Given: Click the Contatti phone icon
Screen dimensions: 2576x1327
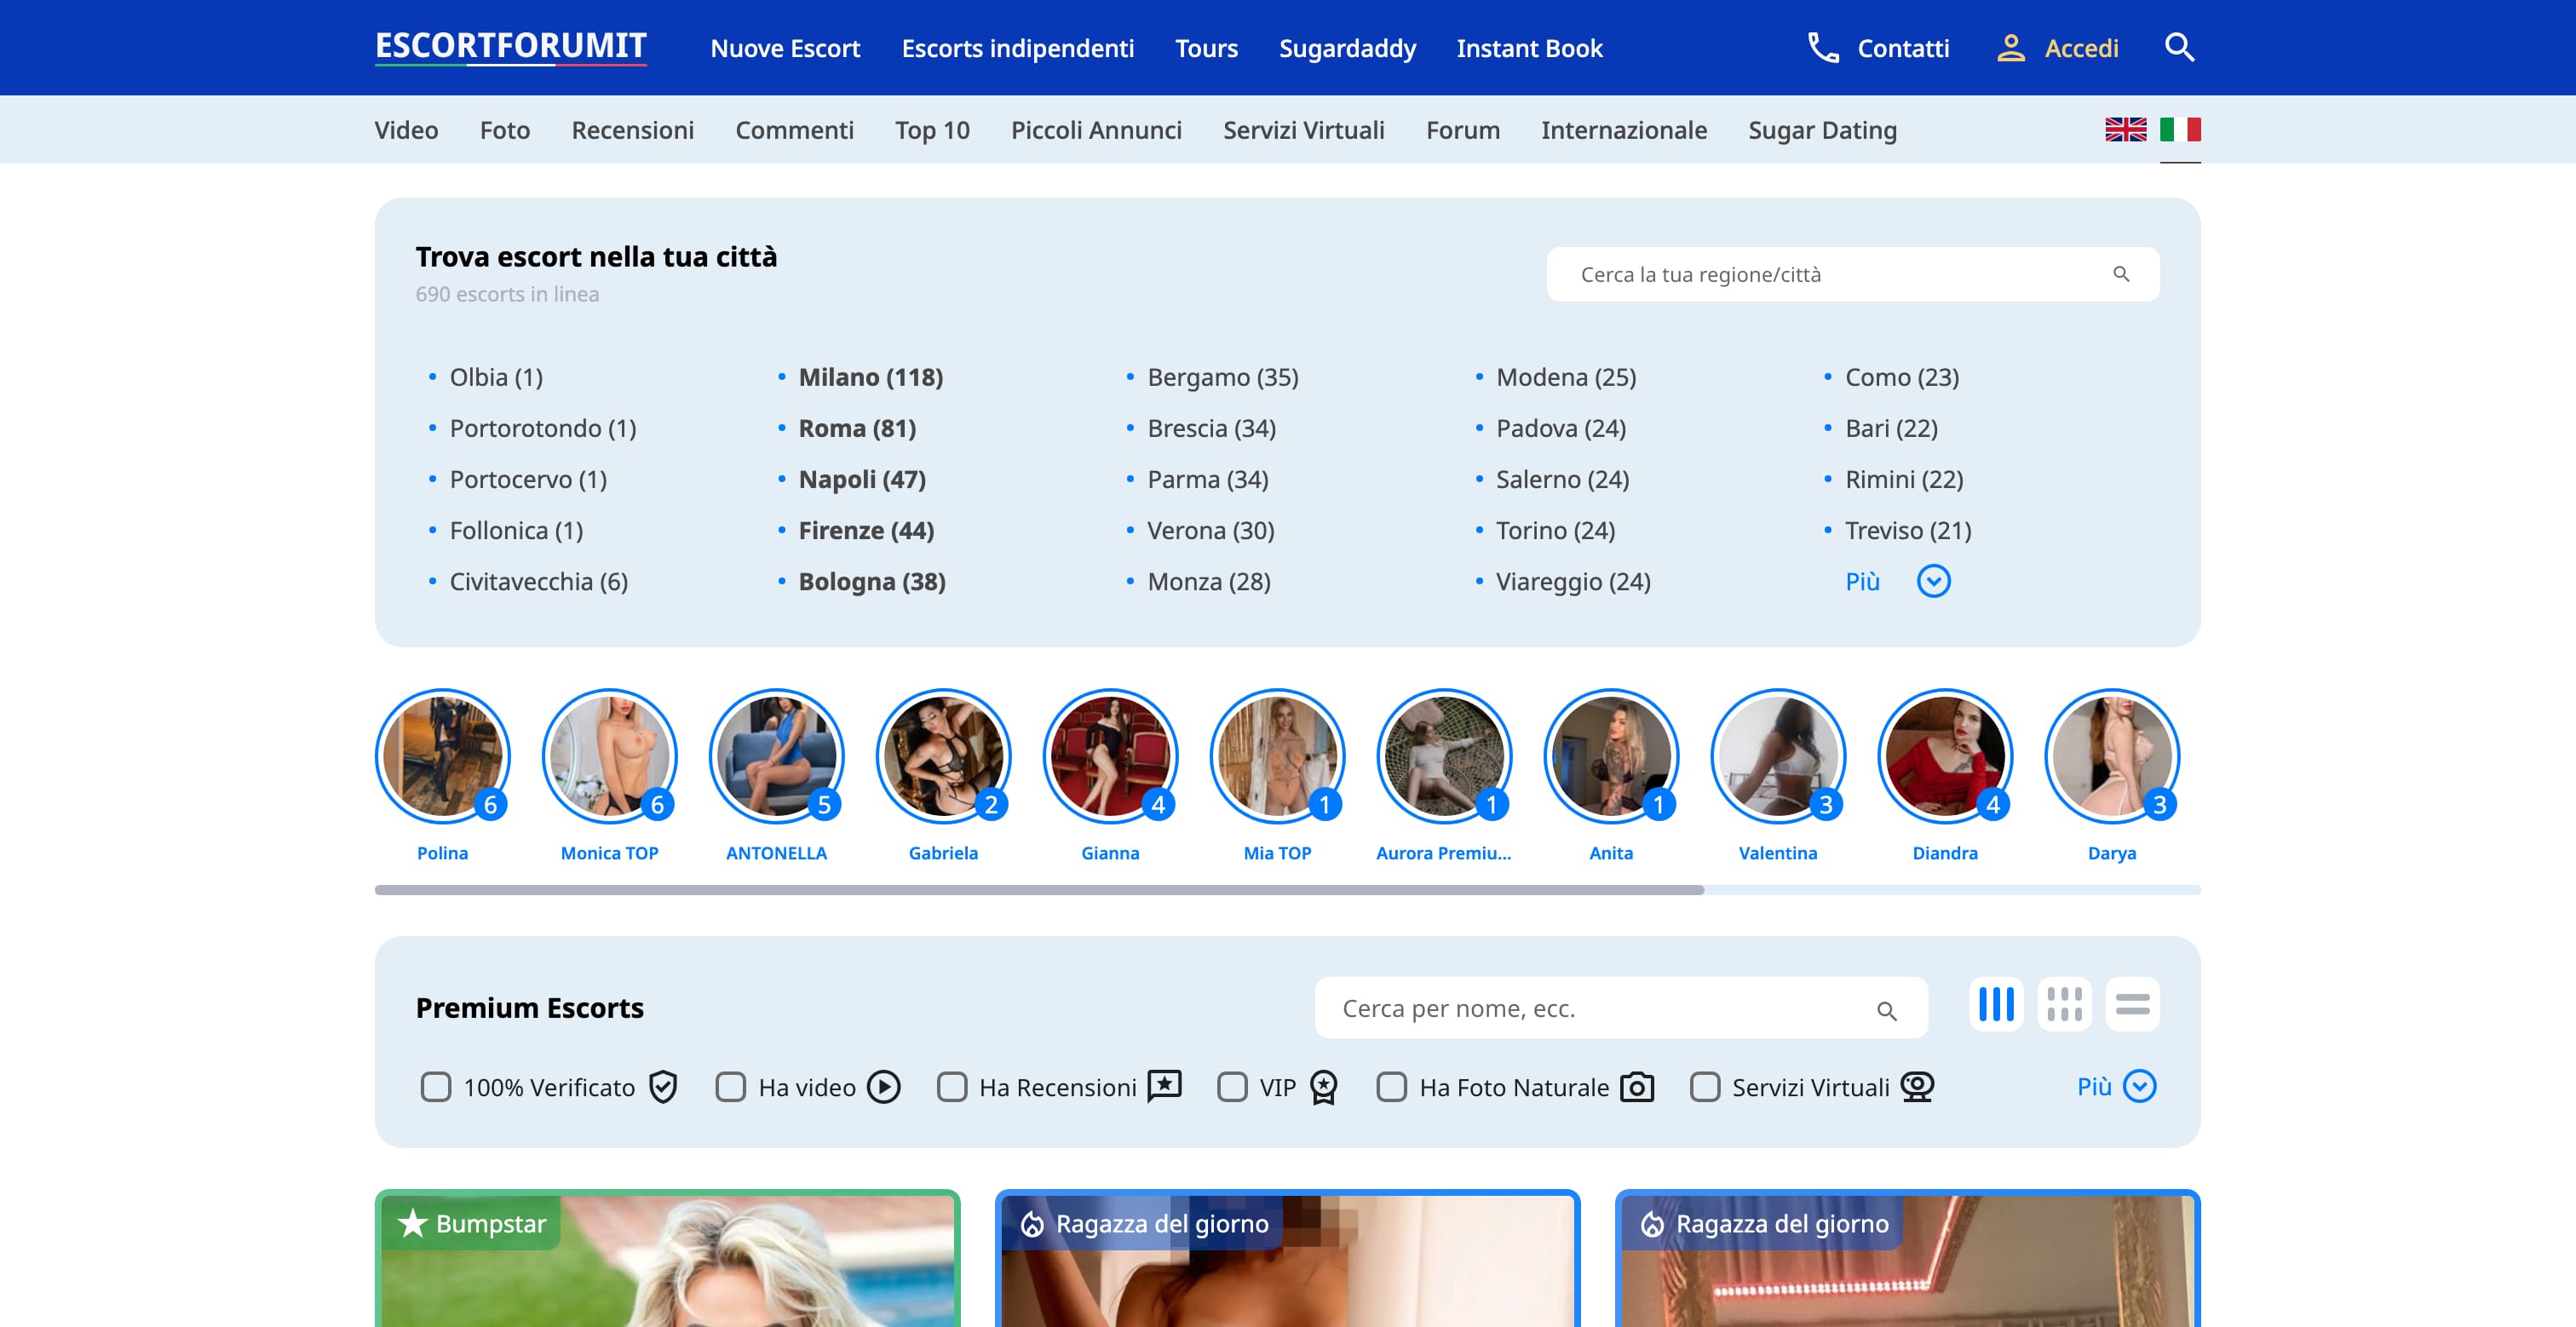Looking at the screenshot, I should (1822, 48).
